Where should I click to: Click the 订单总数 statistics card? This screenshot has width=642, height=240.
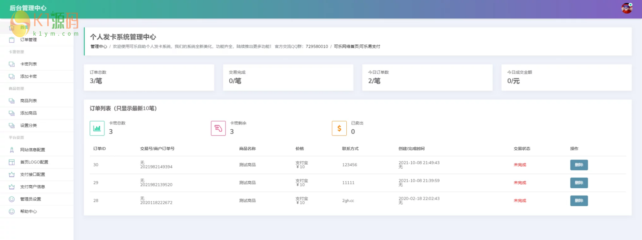[x=149, y=77]
